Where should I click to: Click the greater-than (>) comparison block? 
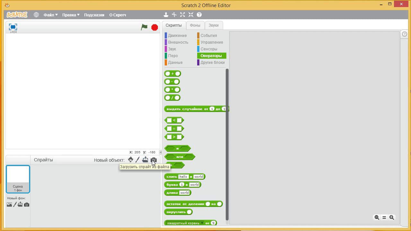[174, 137]
